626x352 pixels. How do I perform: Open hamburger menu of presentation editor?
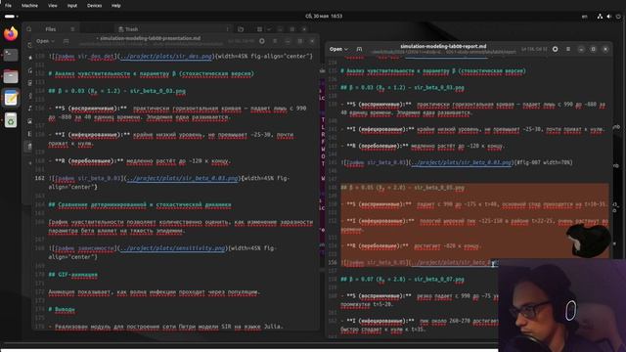pyautogui.click(x=275, y=41)
